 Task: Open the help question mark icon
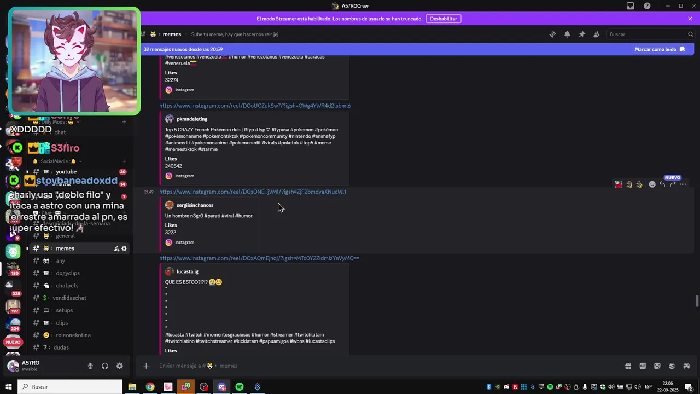pos(647,6)
